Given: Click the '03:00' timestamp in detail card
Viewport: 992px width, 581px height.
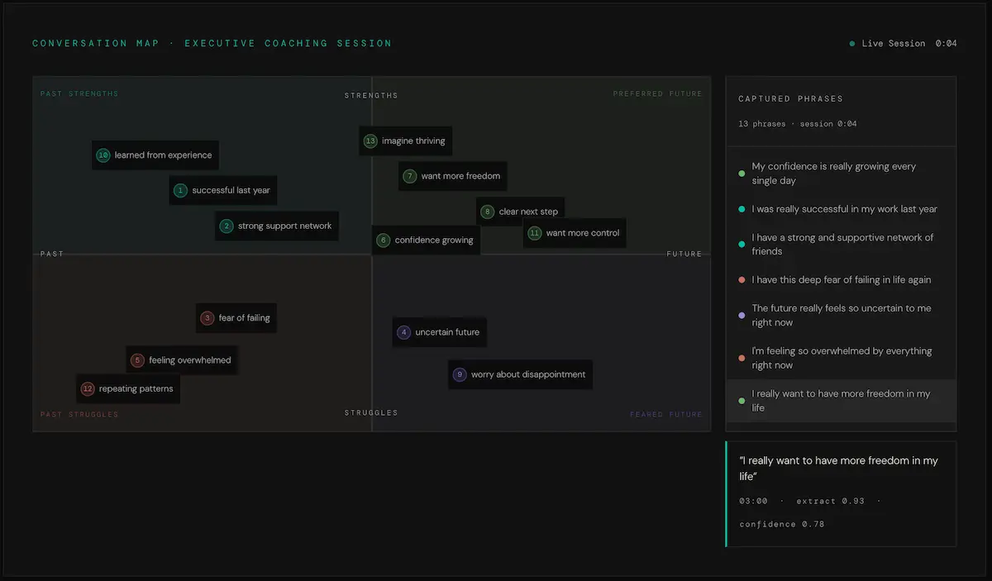Looking at the screenshot, I should click(x=753, y=502).
